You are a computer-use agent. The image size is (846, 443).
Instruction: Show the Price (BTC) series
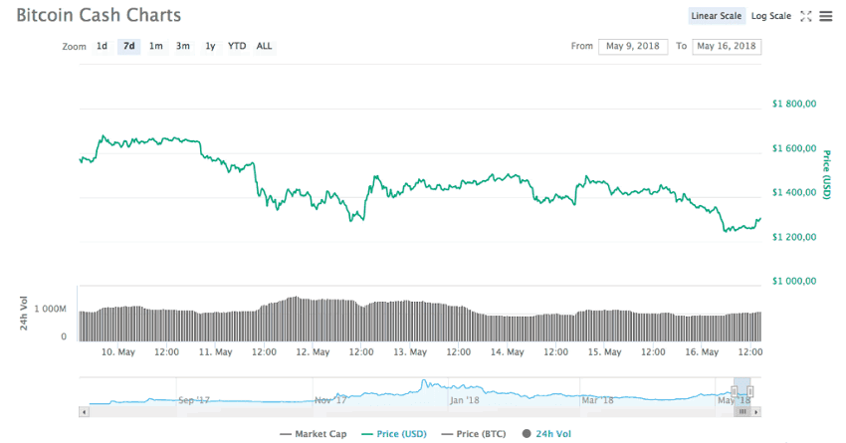(476, 434)
